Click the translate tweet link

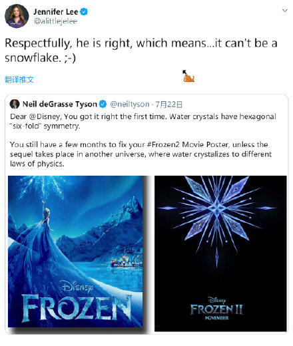click(19, 79)
